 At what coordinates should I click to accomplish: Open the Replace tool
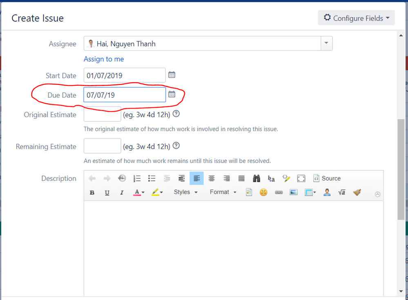(271, 178)
